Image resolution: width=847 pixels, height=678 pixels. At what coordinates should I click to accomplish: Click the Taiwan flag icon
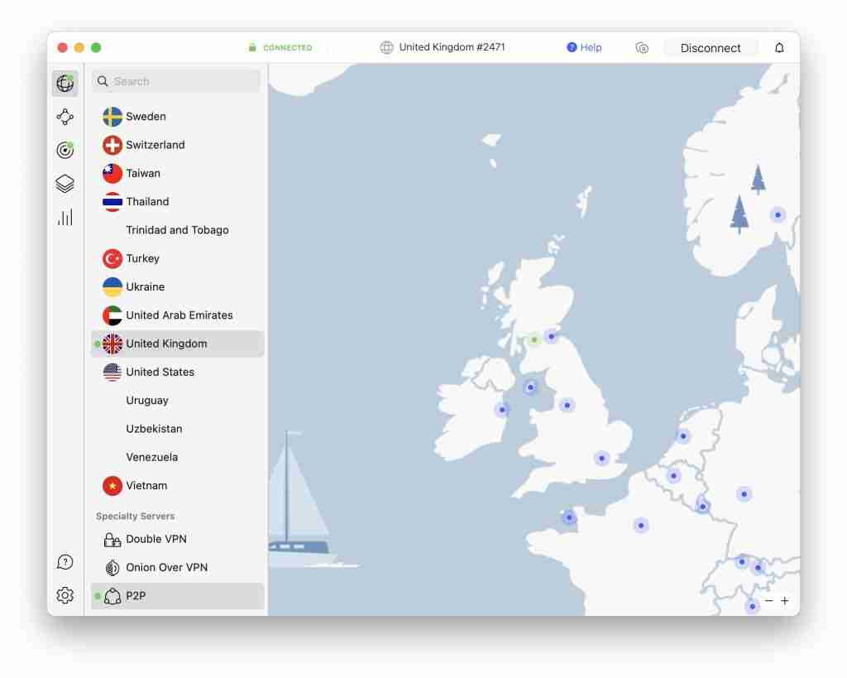point(112,174)
